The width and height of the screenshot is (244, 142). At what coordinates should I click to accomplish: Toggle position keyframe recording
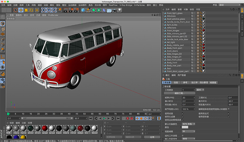[x=137, y=118]
